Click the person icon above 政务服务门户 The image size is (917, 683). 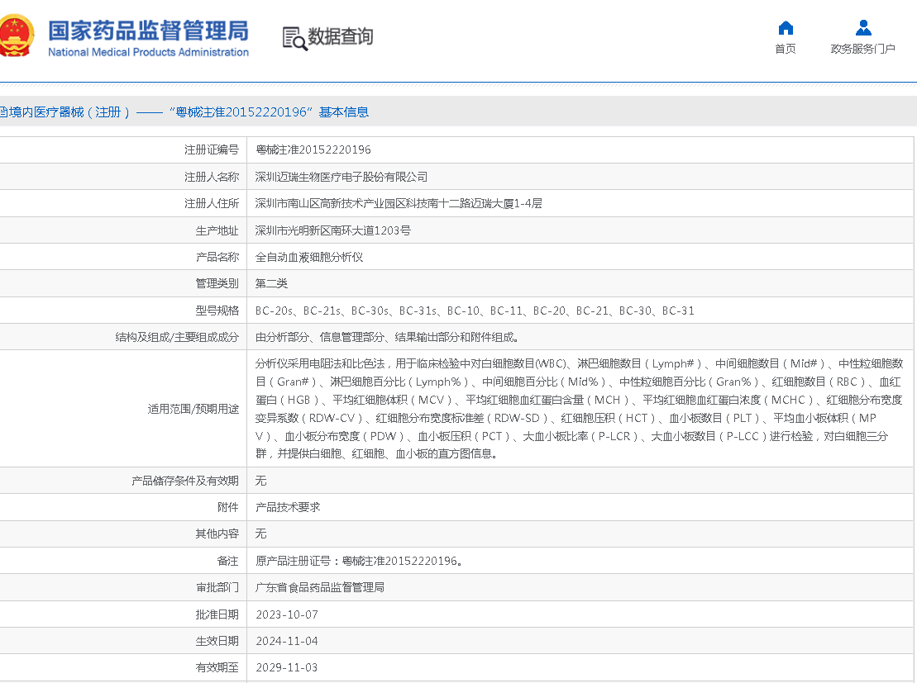tap(862, 26)
